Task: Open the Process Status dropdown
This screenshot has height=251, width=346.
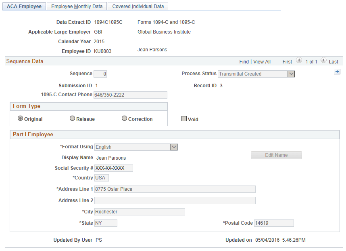Action: [x=291, y=74]
